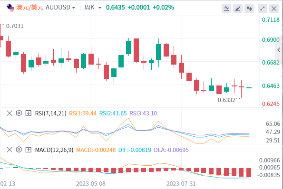283x189 pixels.
Task: Open MACD indicator settings hexagon
Action: (x=19, y=150)
